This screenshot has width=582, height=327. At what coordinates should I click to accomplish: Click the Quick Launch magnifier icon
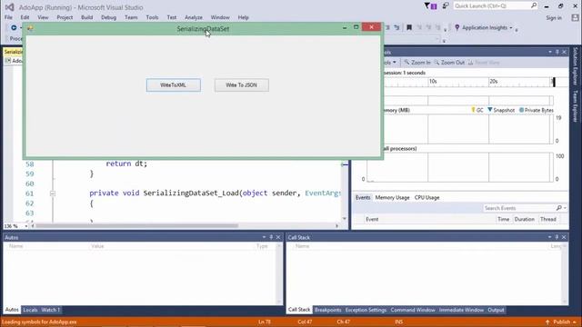tap(534, 5)
